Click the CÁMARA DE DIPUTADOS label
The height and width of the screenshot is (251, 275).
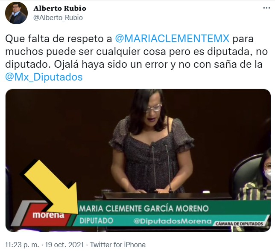click(239, 224)
